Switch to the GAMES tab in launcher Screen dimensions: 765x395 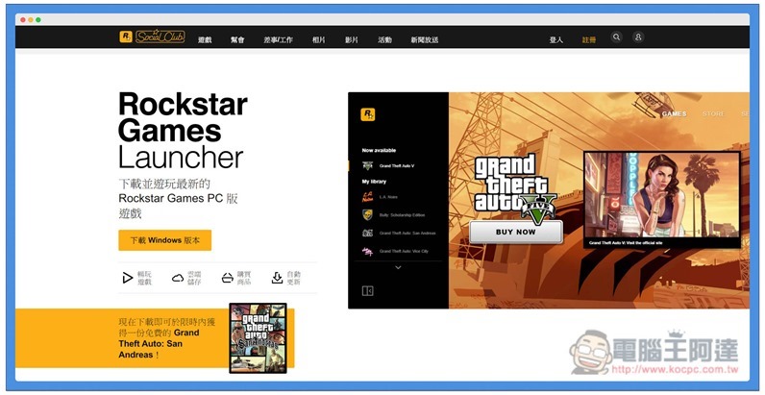click(x=675, y=113)
